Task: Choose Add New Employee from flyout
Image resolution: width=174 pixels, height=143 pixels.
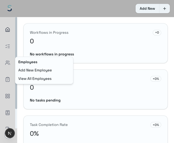Action: click(x=35, y=70)
